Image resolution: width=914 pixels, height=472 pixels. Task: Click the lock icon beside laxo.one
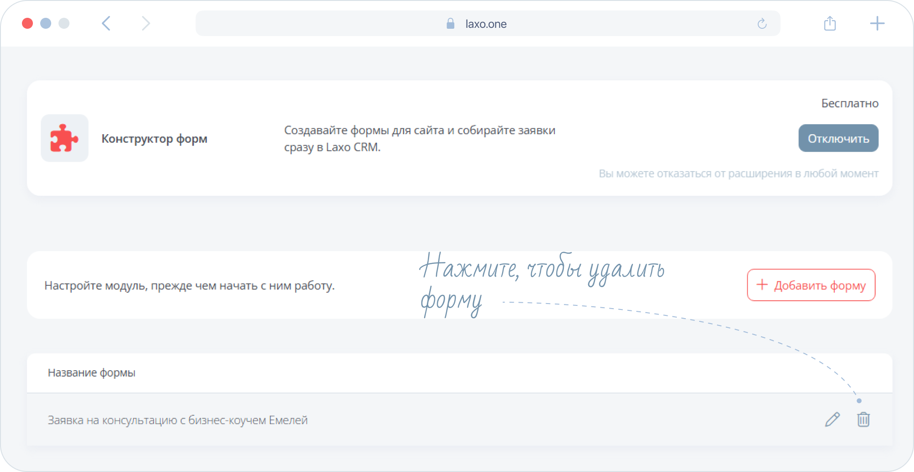pos(450,24)
